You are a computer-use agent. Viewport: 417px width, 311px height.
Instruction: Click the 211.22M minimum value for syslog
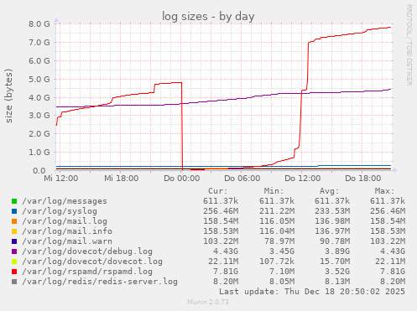(277, 211)
